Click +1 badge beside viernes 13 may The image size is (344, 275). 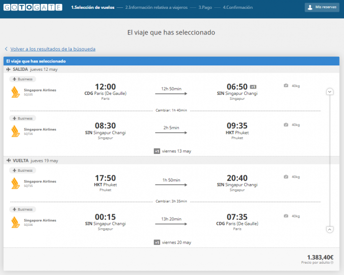click(157, 151)
